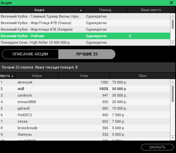Click the Лучшие 25 игроков position text
Screen dimensions: 176x153
coord(39,67)
